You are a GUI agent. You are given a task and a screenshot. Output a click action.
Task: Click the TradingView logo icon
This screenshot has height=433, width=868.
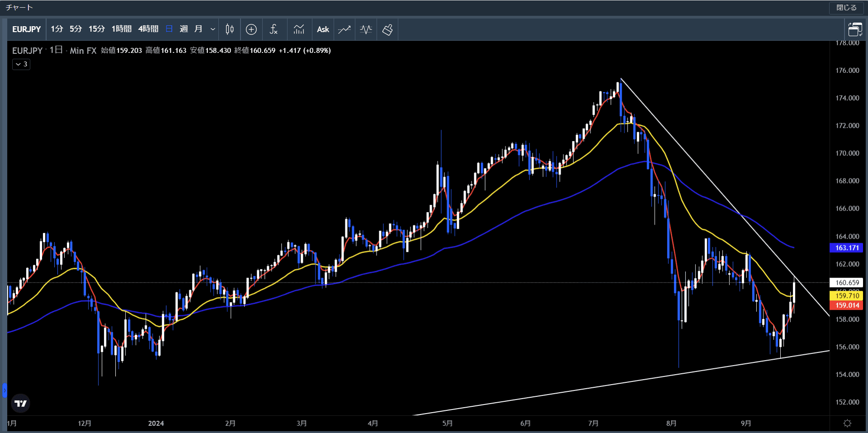click(21, 403)
